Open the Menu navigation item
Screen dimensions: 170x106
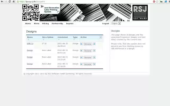coord(37,24)
